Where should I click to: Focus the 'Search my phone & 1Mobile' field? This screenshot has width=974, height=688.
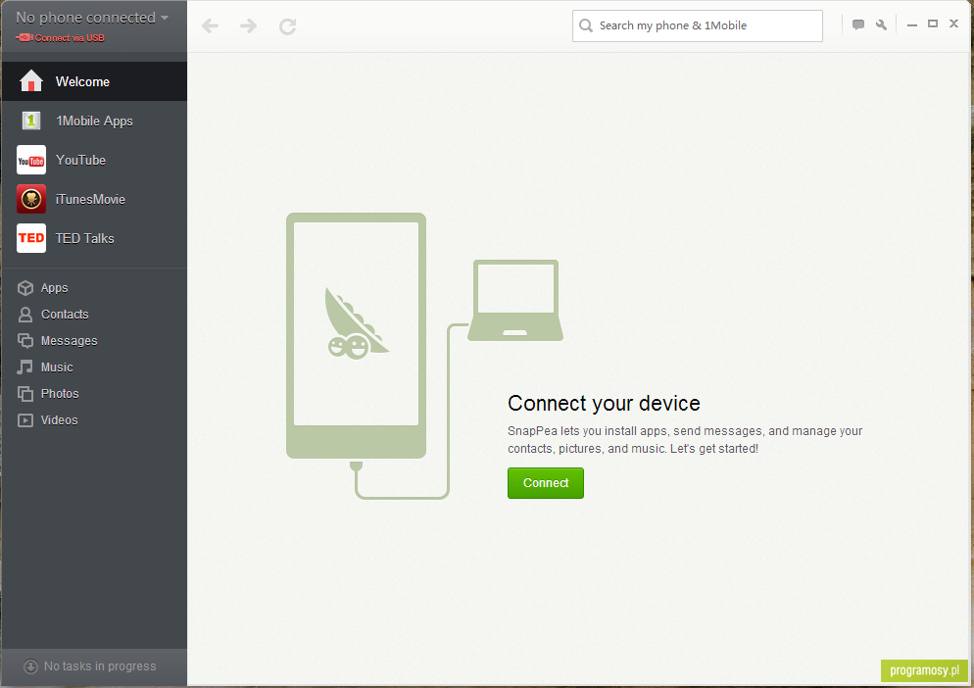697,25
